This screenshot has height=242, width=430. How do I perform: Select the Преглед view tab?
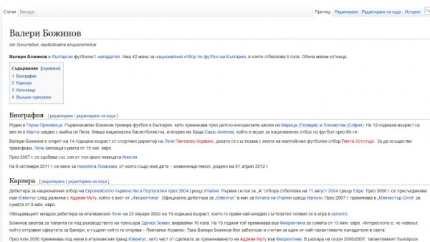point(323,12)
